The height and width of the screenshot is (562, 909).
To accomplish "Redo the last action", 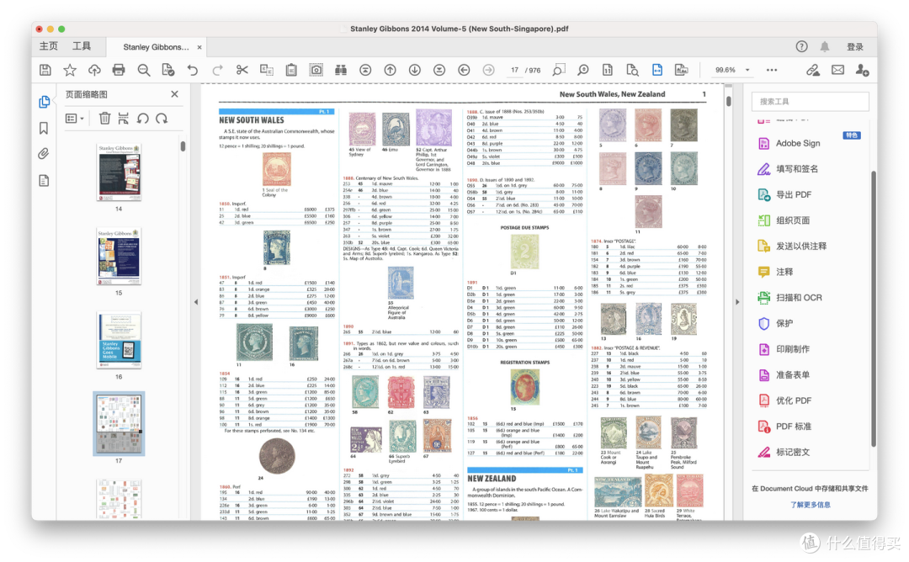I will coord(217,70).
